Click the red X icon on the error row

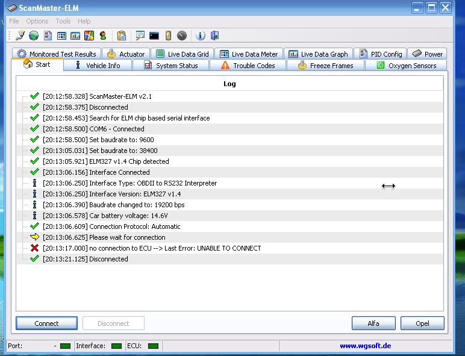(35, 248)
